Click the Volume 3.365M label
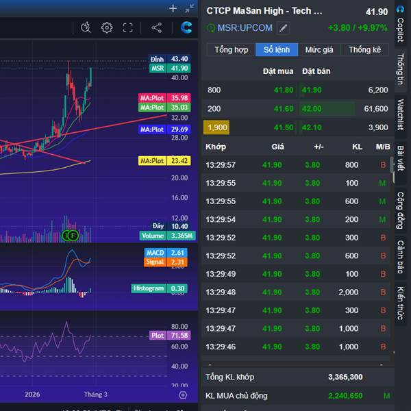411x411 pixels. [x=168, y=236]
